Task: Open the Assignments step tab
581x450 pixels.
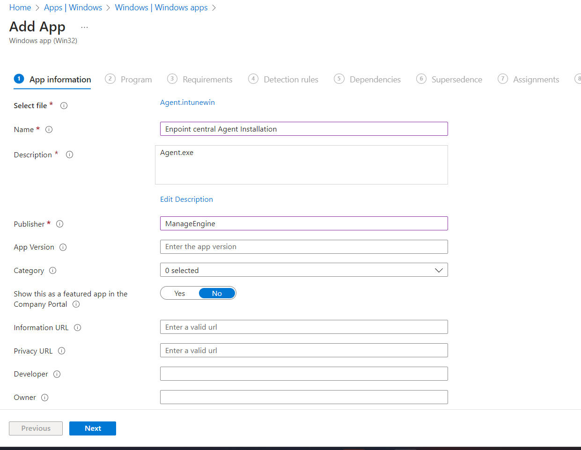Action: tap(529, 80)
